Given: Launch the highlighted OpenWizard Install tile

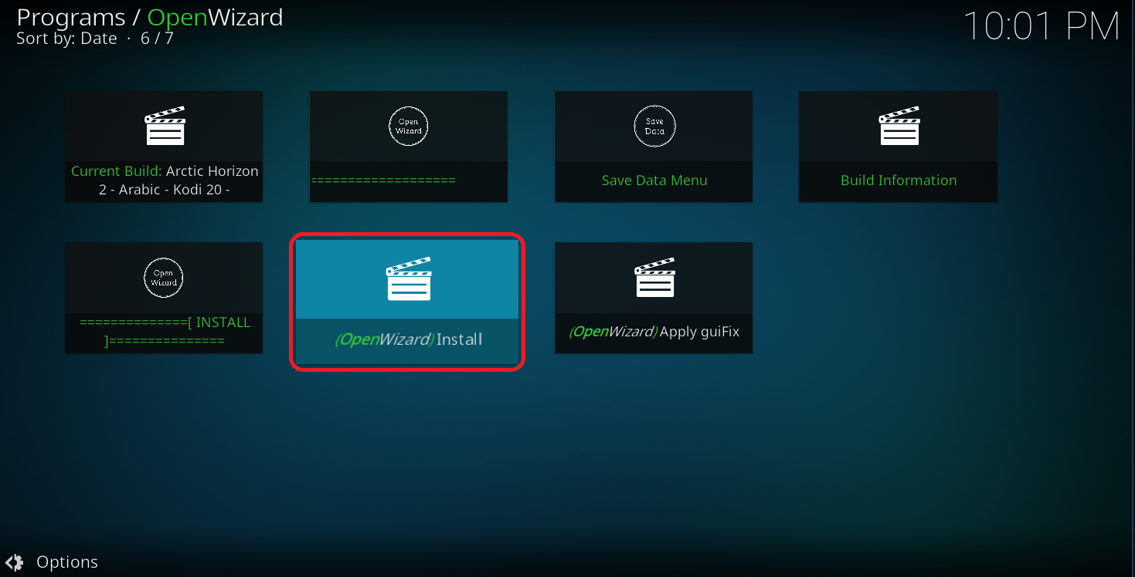Looking at the screenshot, I should (x=407, y=301).
